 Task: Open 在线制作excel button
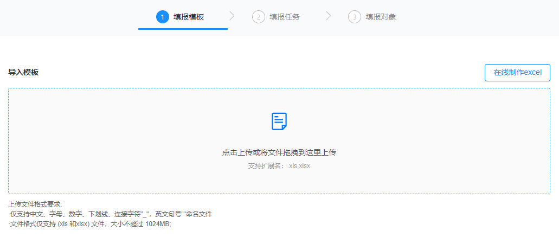tap(517, 73)
